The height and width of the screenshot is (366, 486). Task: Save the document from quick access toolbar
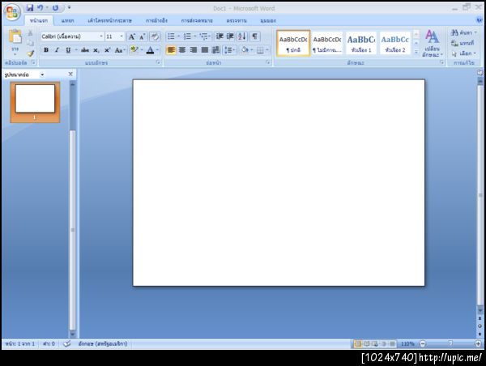30,8
